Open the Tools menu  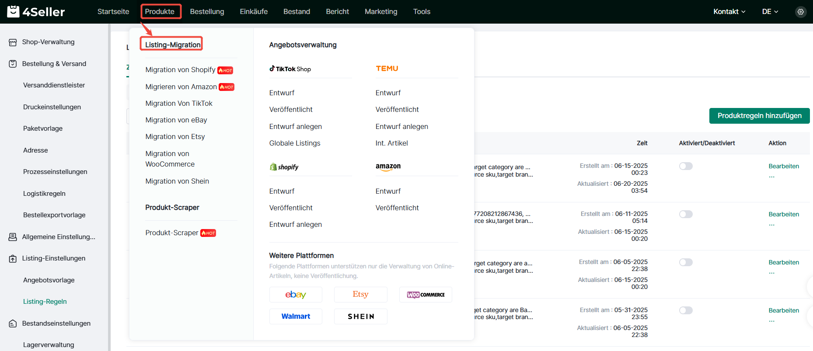(x=422, y=12)
